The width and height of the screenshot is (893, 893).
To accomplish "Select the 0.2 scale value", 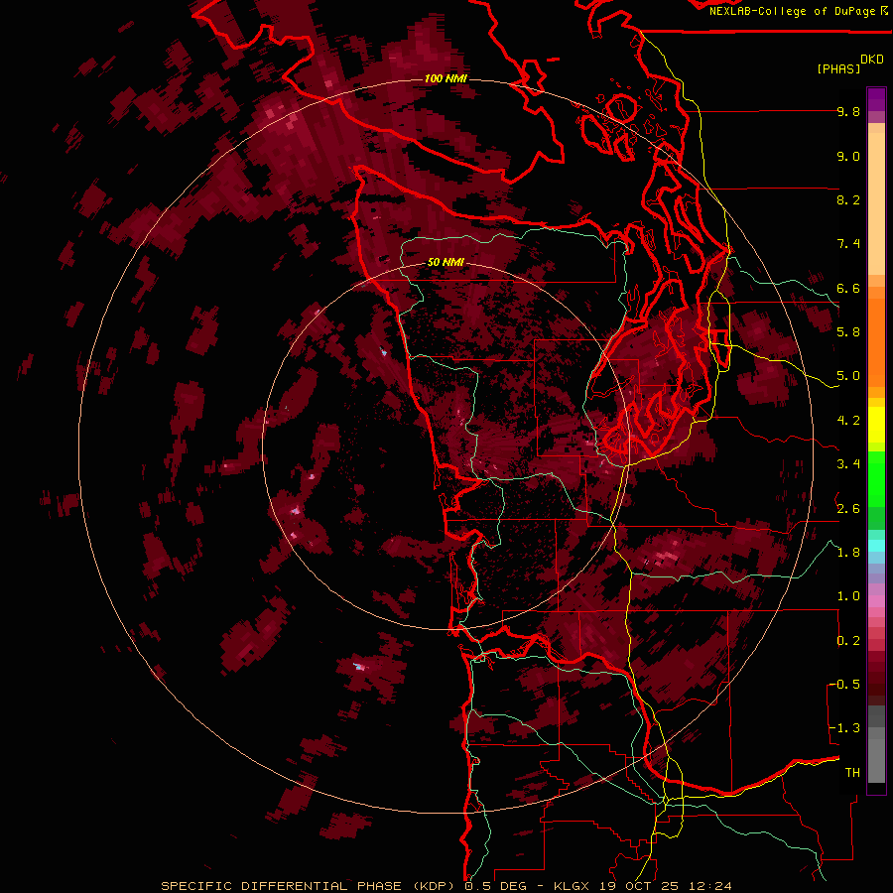I will (x=848, y=641).
